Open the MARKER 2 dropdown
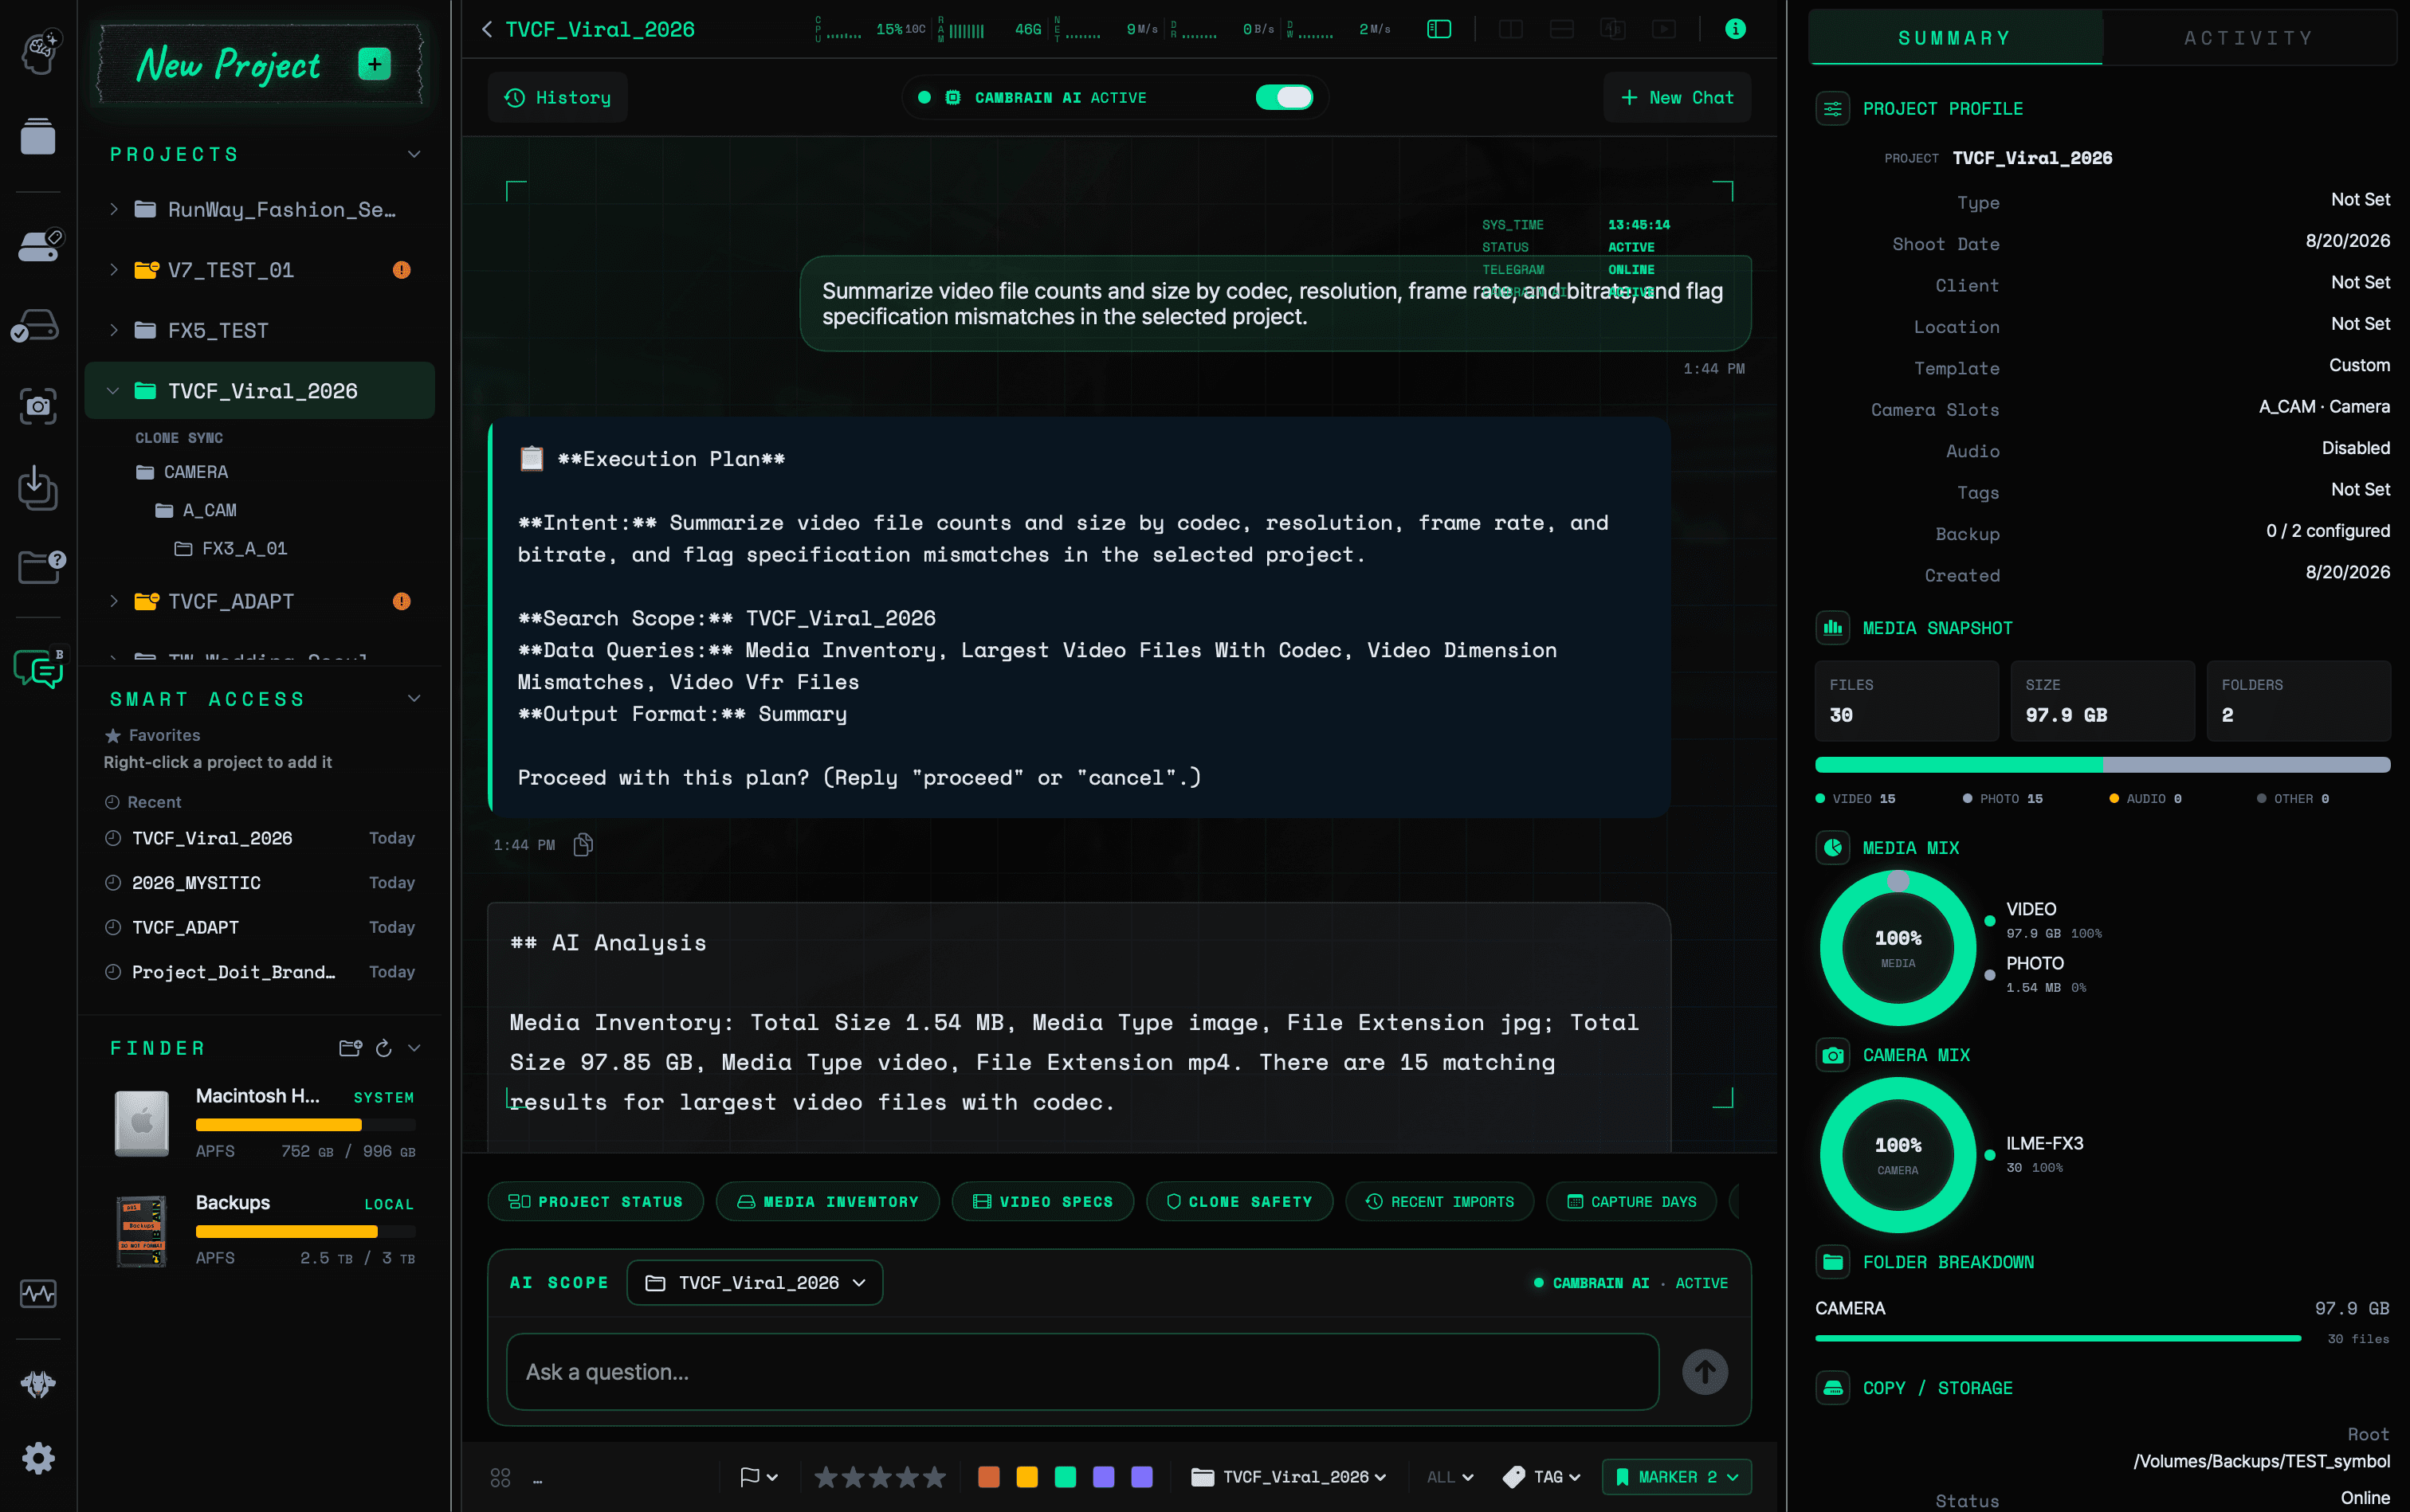 coord(1677,1477)
